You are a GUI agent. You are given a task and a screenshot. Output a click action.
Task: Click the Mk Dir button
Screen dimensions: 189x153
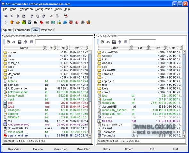[x=106, y=149]
